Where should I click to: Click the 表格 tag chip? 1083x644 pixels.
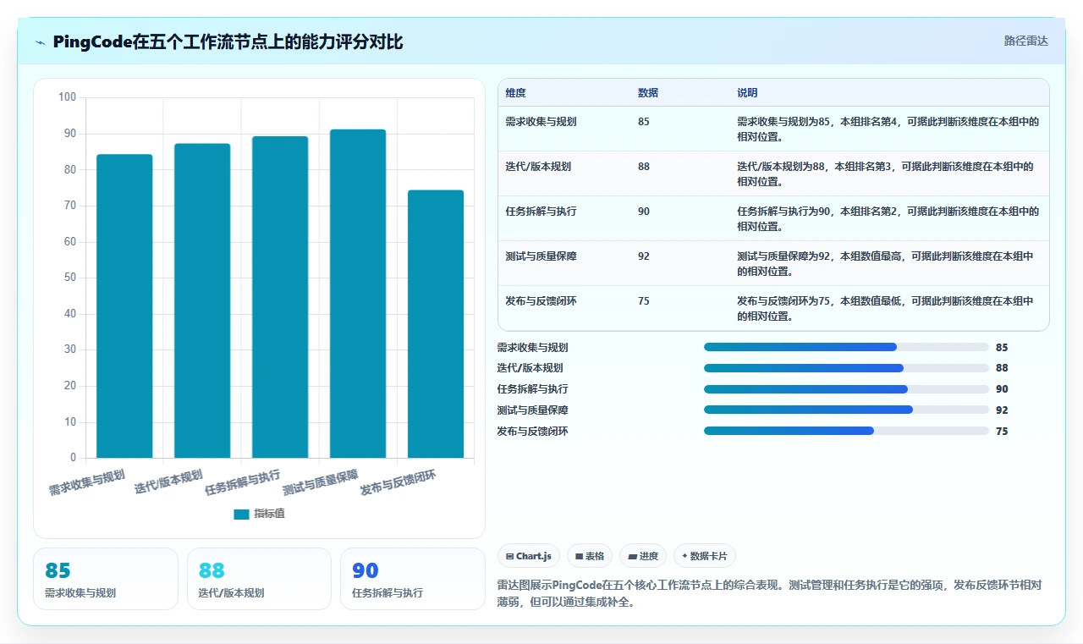pyautogui.click(x=590, y=556)
